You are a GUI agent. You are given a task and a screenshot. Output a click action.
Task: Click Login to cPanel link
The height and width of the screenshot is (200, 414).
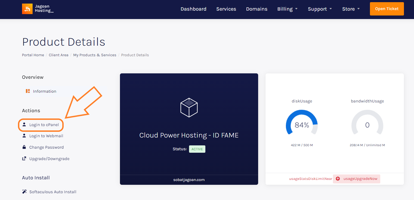pyautogui.click(x=44, y=125)
